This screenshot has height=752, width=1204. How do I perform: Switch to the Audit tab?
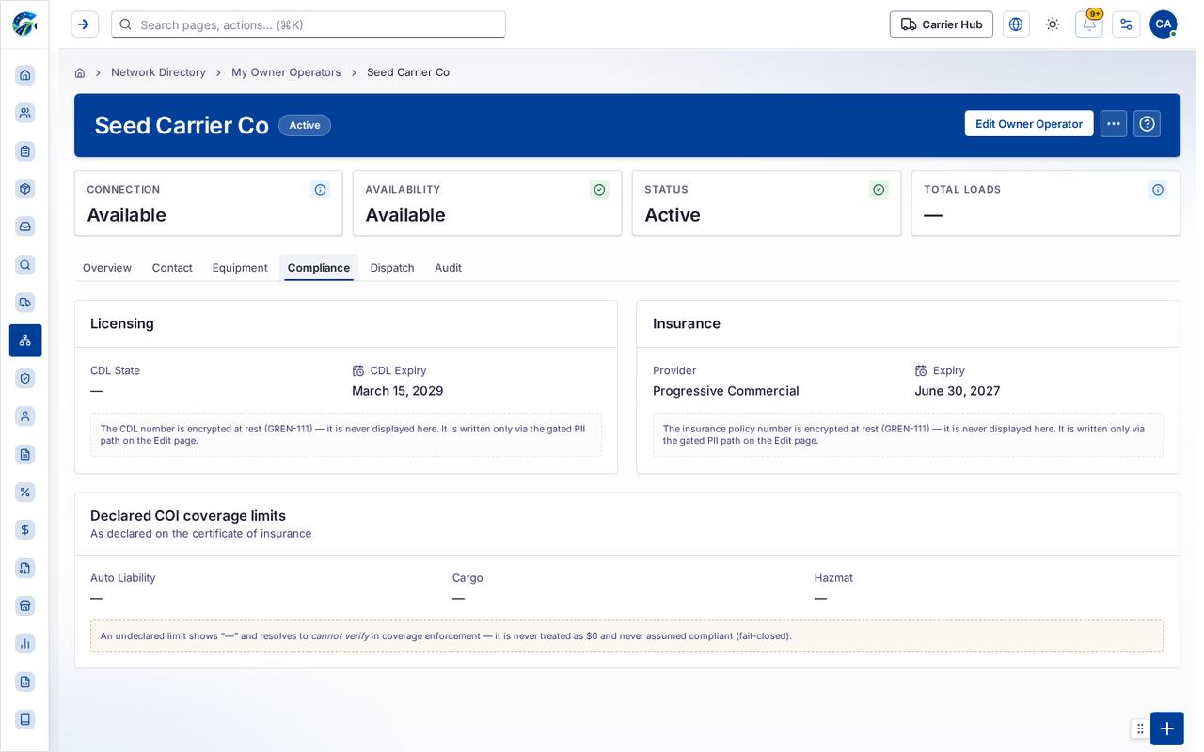[448, 268]
